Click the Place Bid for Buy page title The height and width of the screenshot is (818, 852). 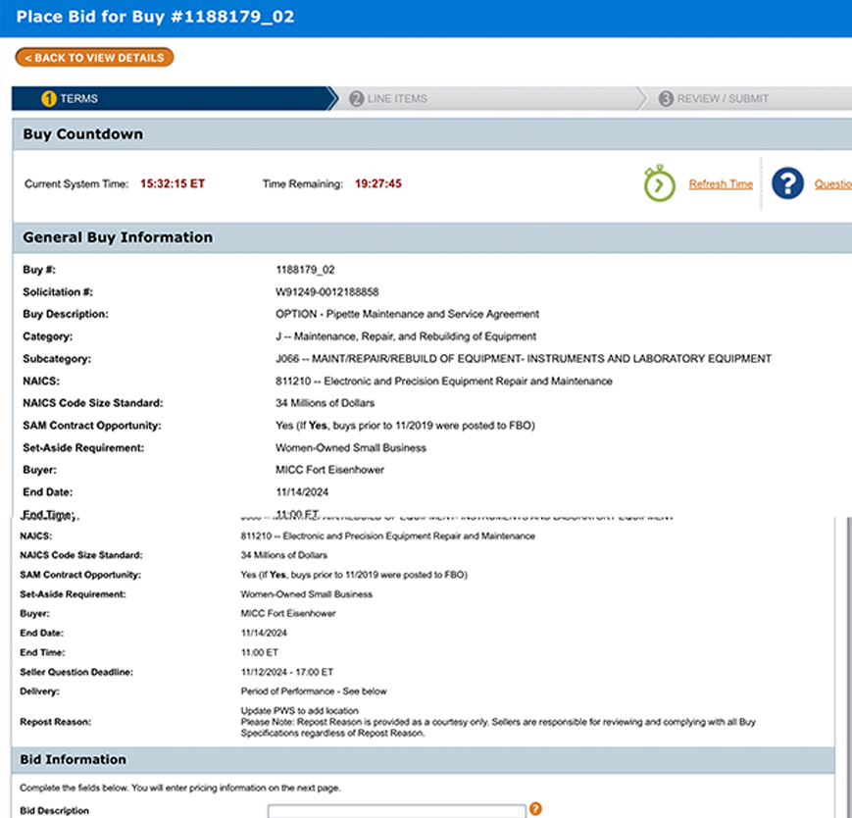156,17
